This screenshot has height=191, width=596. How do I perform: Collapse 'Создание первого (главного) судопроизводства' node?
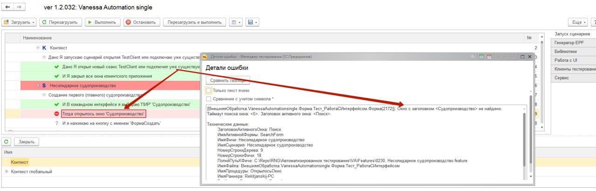[x=44, y=95]
